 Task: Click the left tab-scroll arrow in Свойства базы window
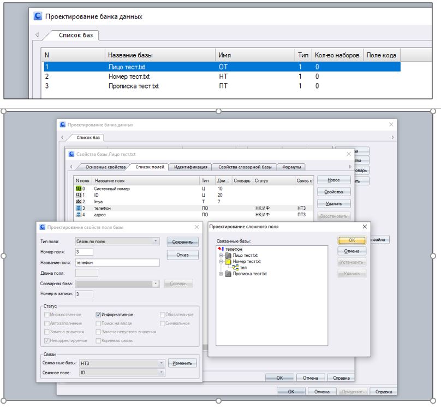click(71, 167)
